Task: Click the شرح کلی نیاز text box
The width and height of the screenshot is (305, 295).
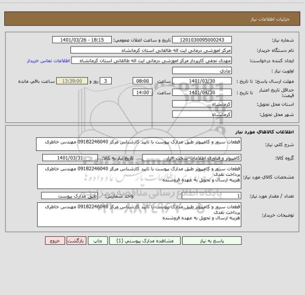Action: coord(139,144)
